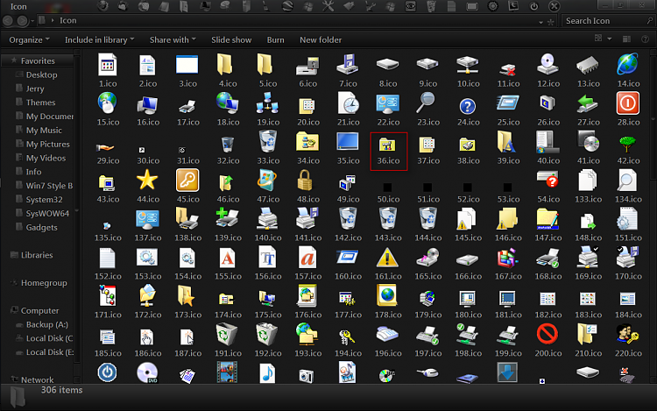Click the Search Icon input field
This screenshot has width=657, height=411.
(x=605, y=20)
